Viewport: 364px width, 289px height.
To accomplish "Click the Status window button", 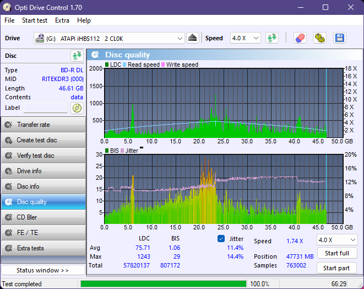I will pyautogui.click(x=43, y=270).
